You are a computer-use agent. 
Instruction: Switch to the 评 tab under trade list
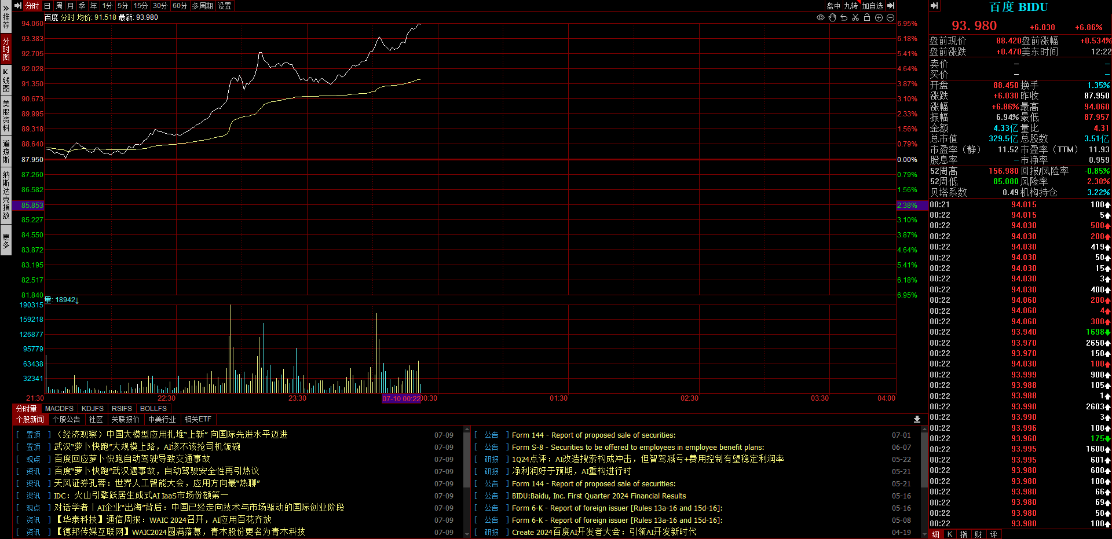993,534
